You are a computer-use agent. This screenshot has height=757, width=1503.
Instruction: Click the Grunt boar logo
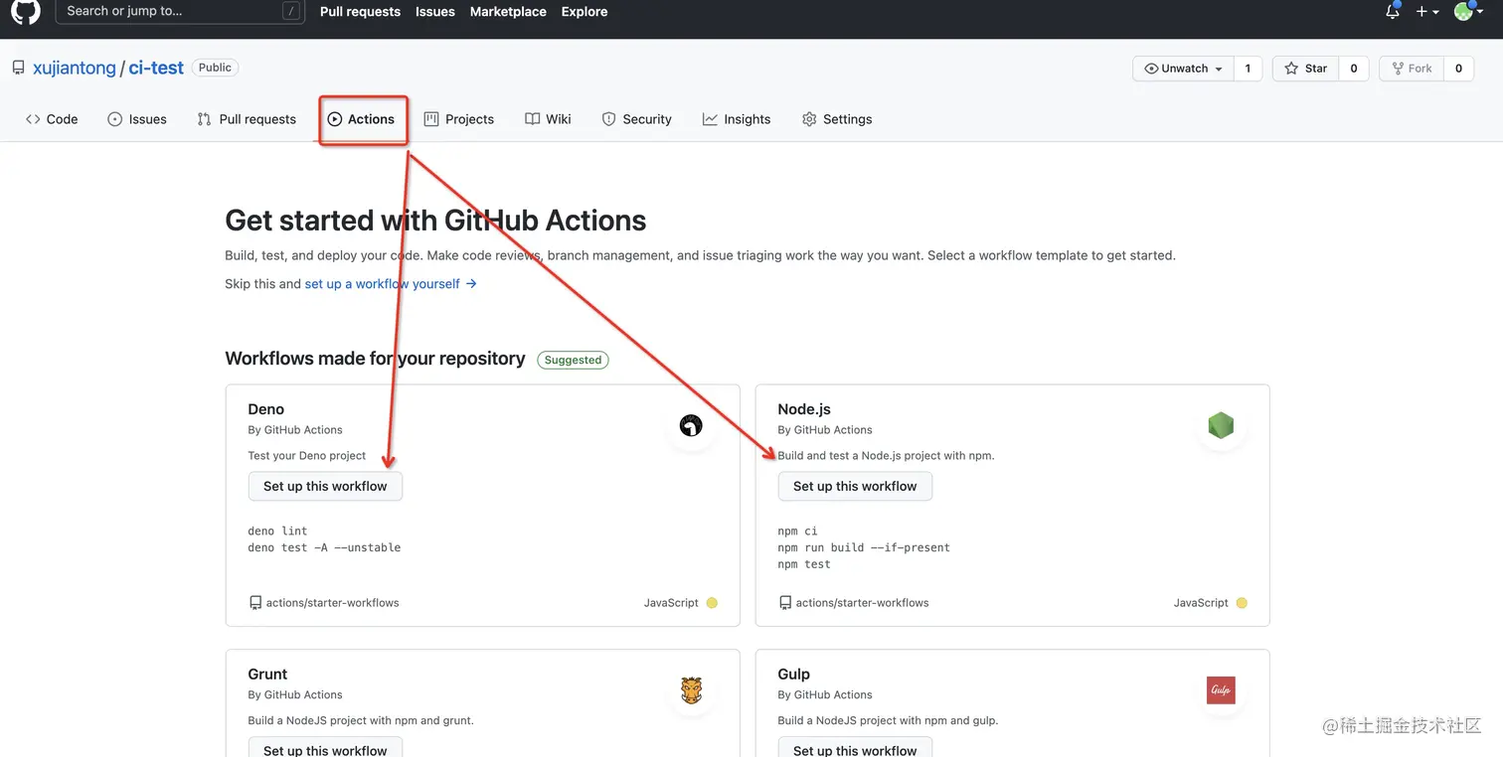(x=691, y=690)
